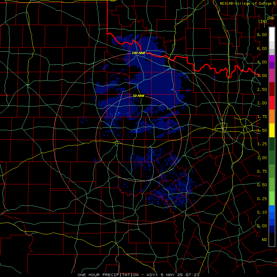Screen dimensions: 277x277
Task: Click the [IN] units label
Action: click(263, 21)
